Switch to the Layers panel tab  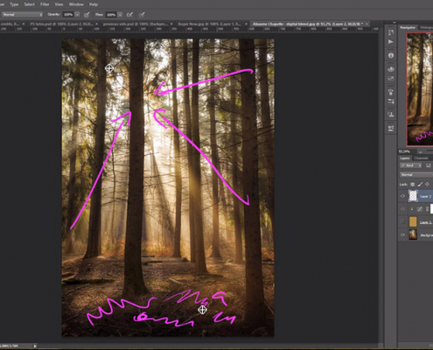(x=405, y=158)
